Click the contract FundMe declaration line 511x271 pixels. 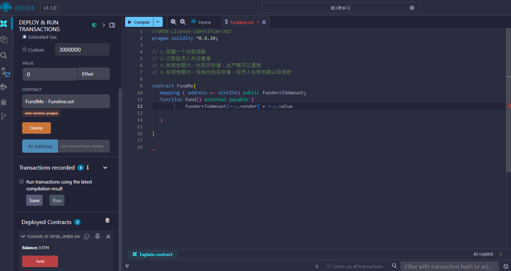[x=174, y=86]
